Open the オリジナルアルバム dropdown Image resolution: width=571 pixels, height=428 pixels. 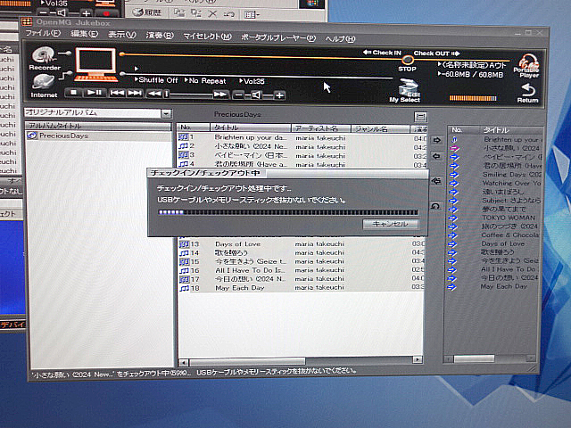[x=166, y=113]
